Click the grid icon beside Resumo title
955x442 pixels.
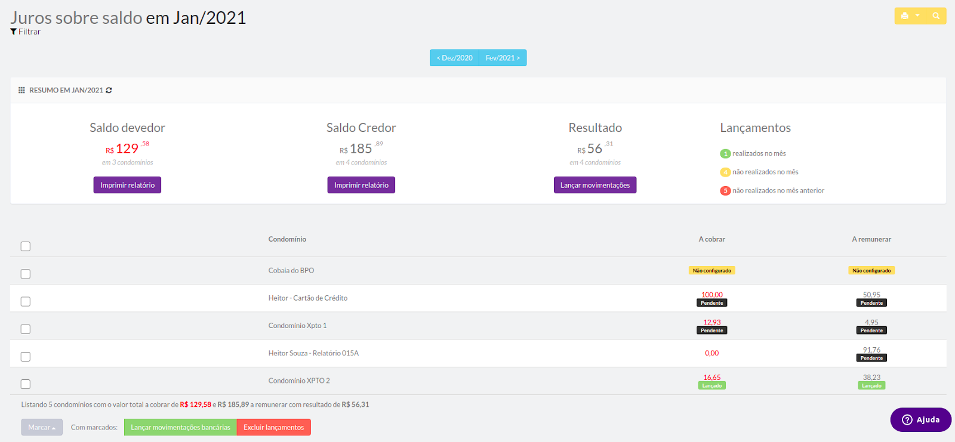21,90
